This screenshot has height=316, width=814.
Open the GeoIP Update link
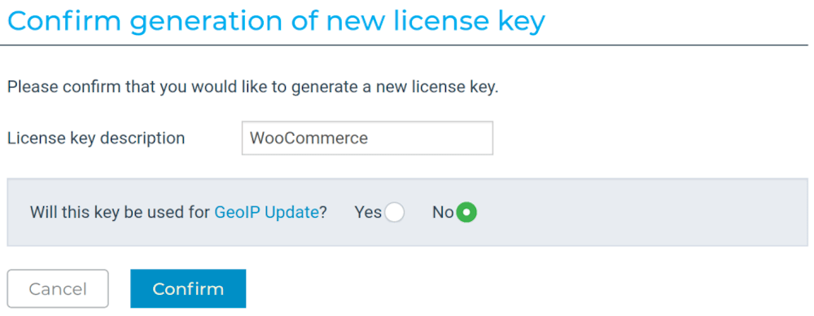(266, 212)
